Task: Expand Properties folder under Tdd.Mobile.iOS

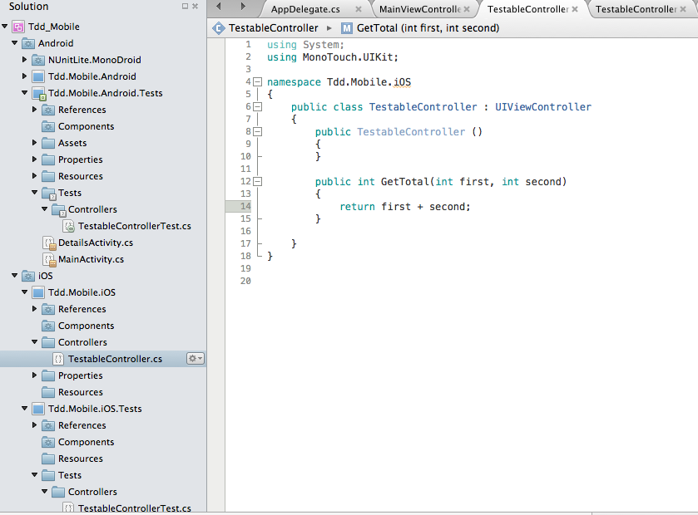Action: coord(34,375)
